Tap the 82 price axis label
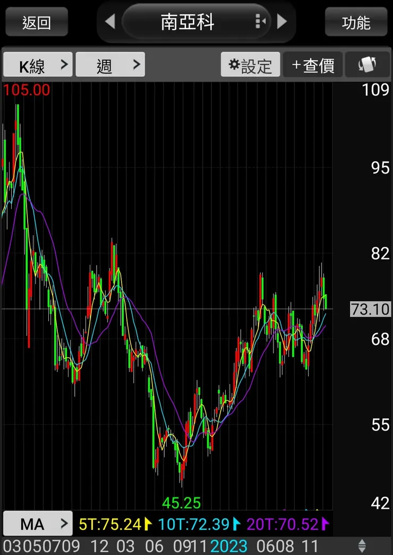 [x=380, y=253]
